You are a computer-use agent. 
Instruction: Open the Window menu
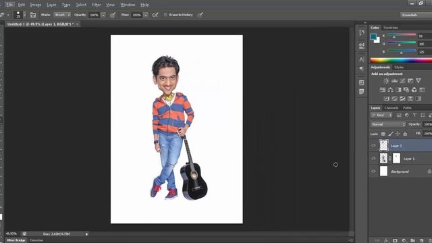128,5
